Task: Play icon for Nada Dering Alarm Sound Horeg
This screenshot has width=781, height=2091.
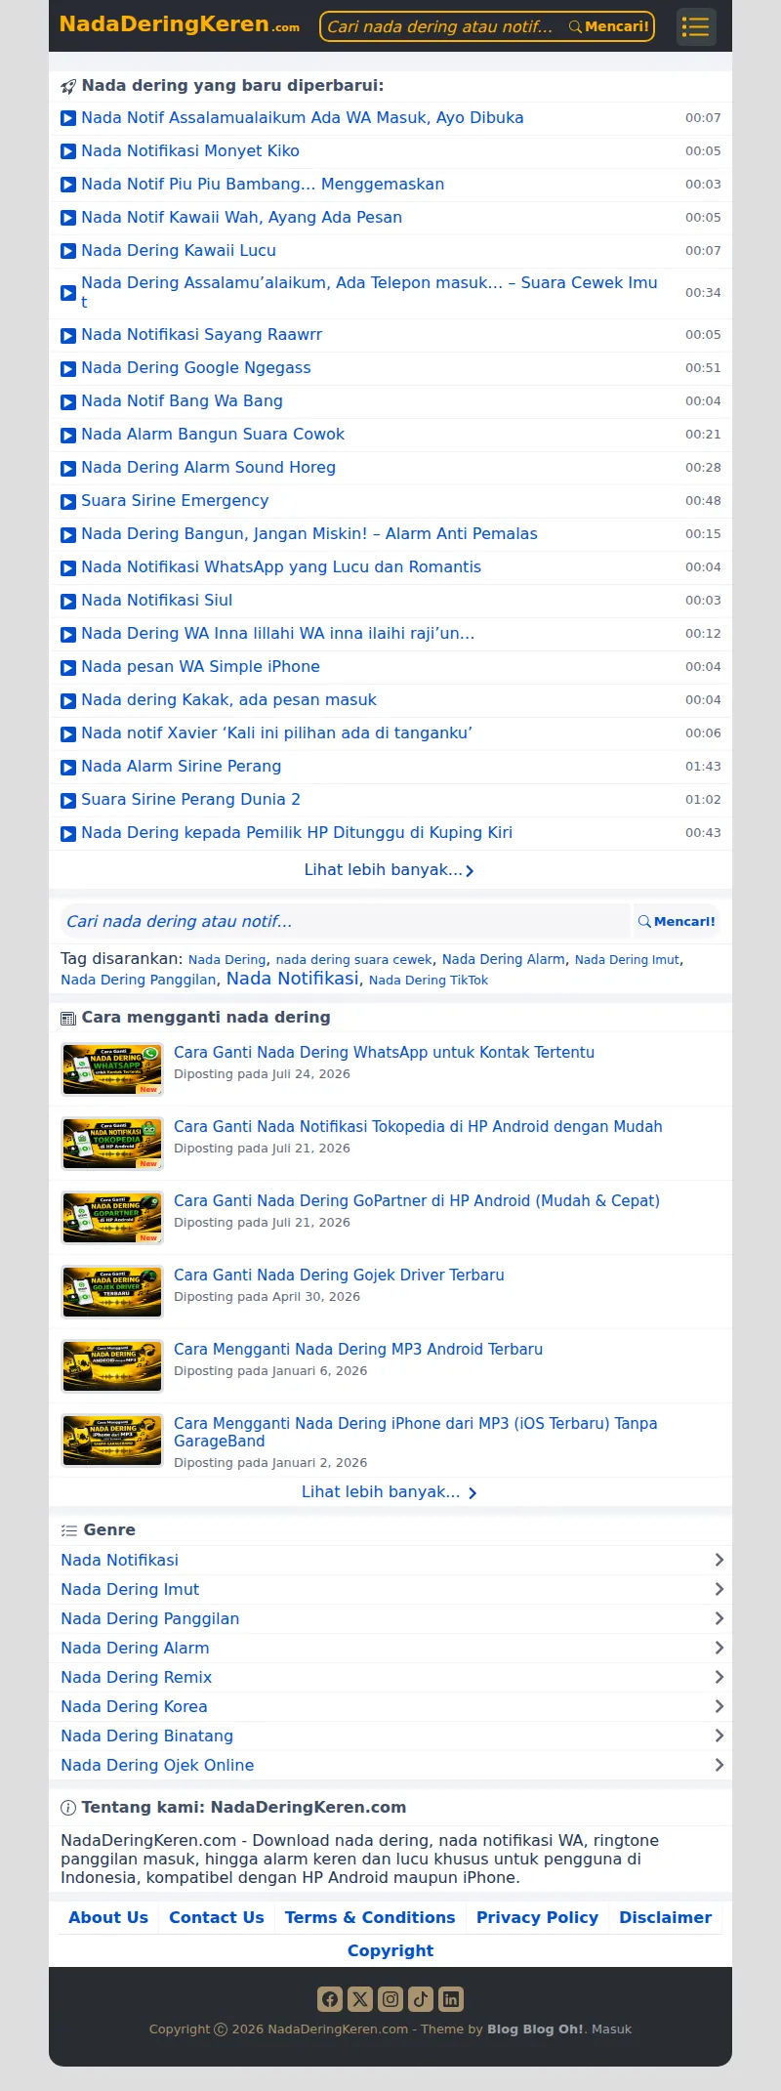Action: pos(68,468)
